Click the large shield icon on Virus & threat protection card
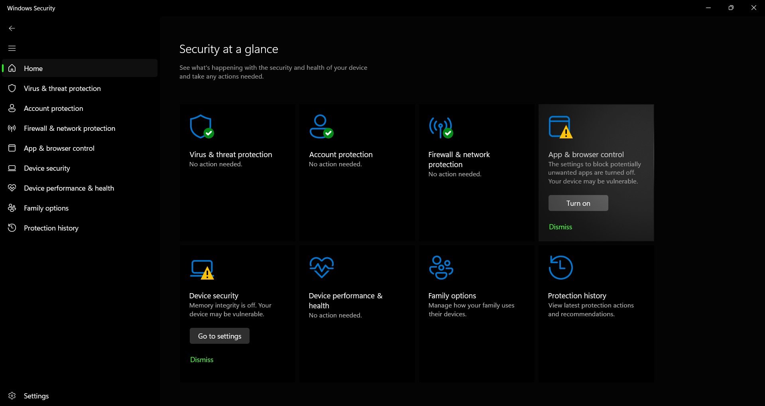This screenshot has width=765, height=406. click(202, 127)
